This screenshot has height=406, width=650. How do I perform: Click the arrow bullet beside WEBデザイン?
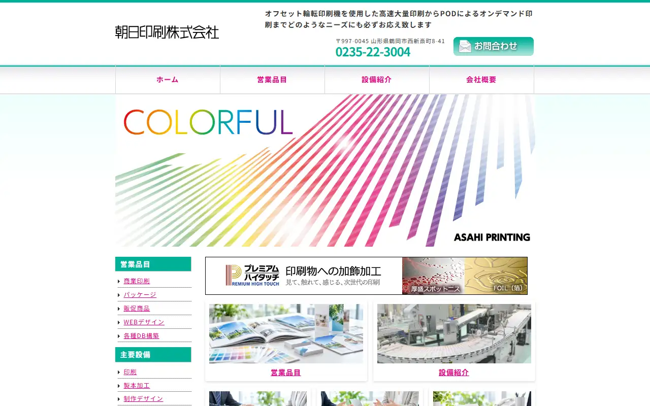click(119, 323)
